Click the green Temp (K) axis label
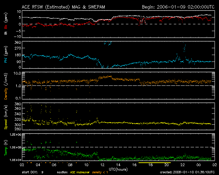The image size is (219, 175). point(5,147)
